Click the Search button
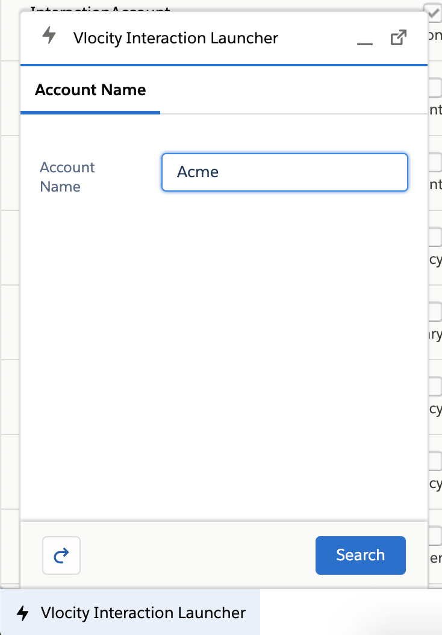Viewport: 442px width, 635px height. 360,555
